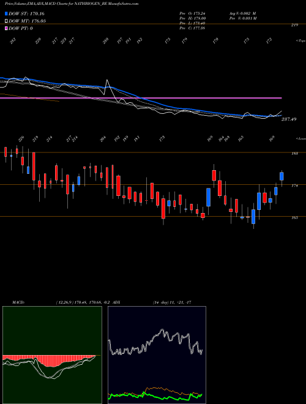The height and width of the screenshot is (404, 306).
Task: Click the green ADX line in ADX panel
Action: (155, 396)
